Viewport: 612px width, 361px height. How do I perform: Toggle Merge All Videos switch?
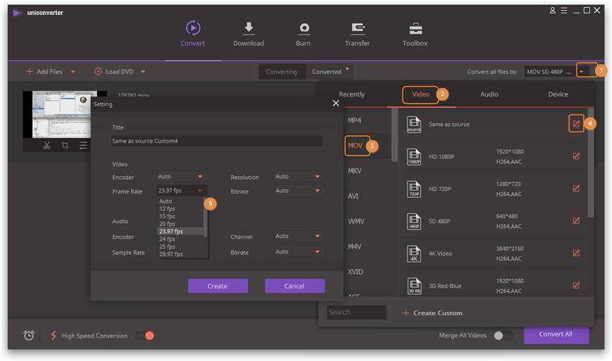[x=503, y=335]
